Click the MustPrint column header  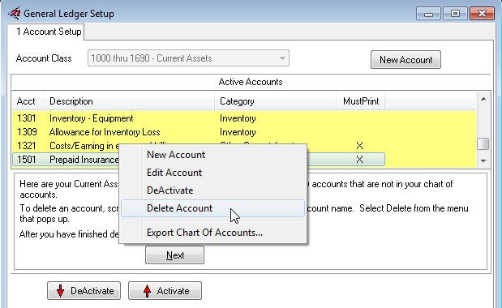[x=361, y=101]
